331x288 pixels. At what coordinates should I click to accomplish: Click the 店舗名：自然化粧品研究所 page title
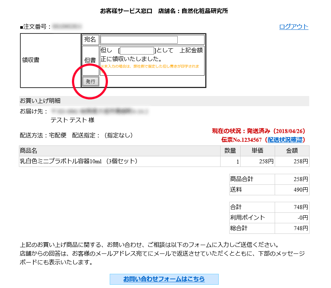point(193,11)
